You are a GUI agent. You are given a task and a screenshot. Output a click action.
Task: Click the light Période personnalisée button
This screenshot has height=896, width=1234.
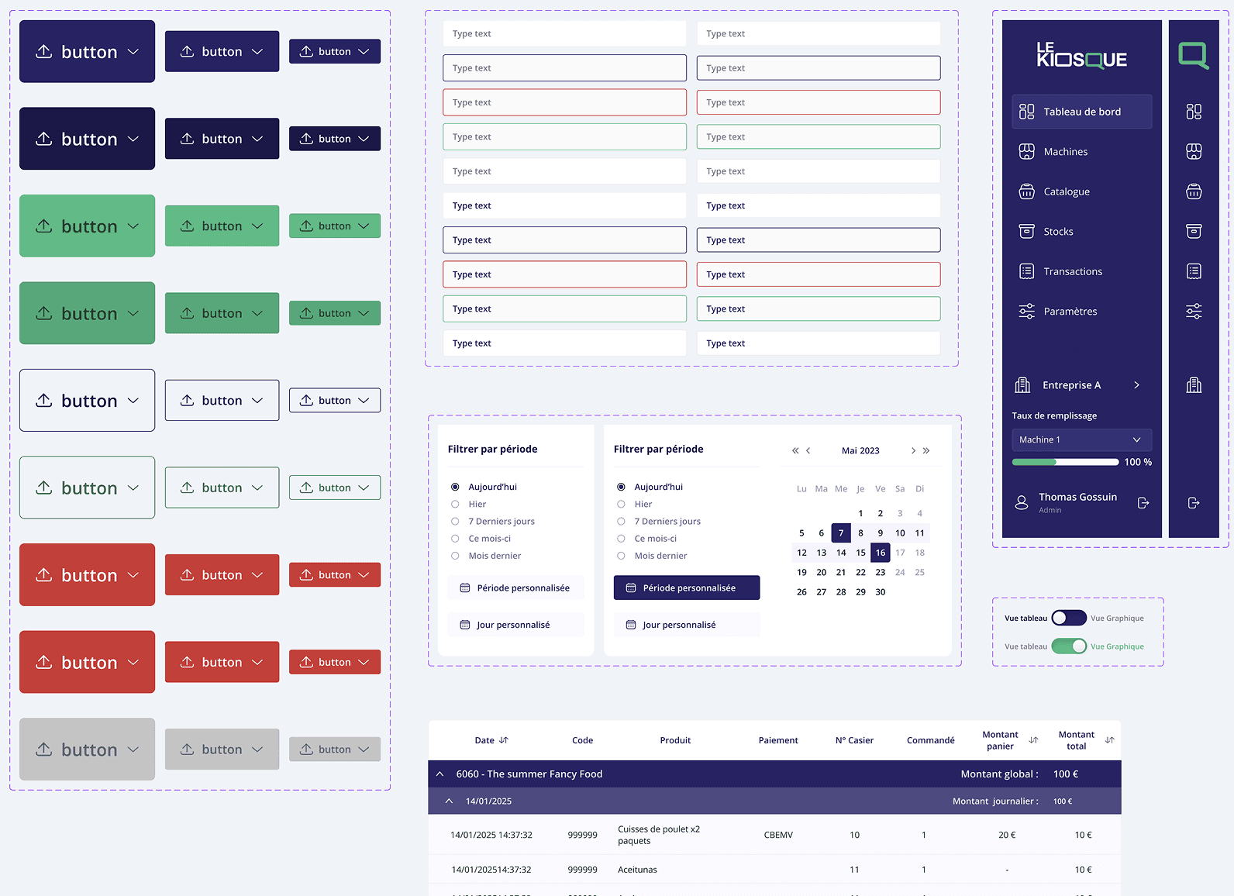[x=515, y=588]
